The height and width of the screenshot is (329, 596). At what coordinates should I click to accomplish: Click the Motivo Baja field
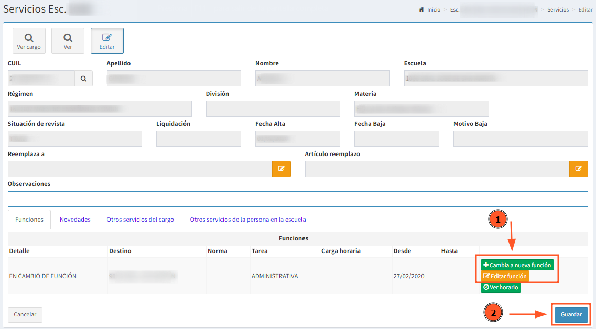point(521,139)
